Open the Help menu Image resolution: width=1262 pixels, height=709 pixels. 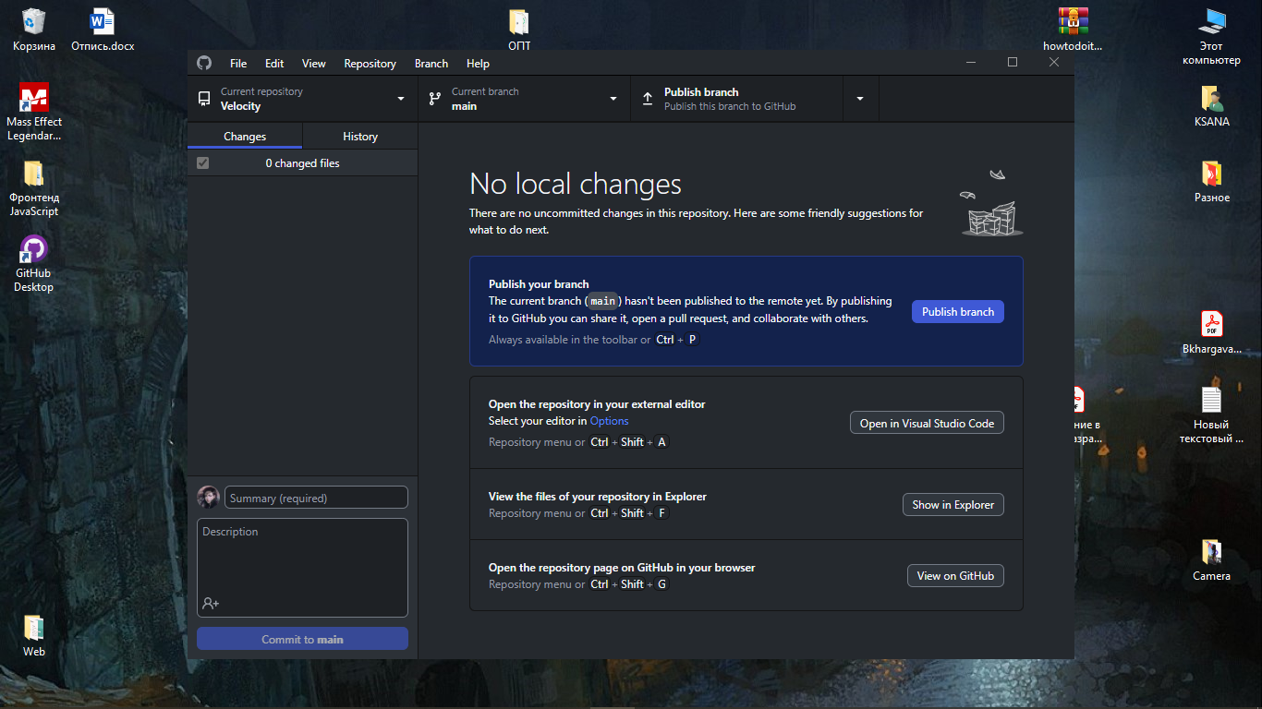(x=478, y=64)
